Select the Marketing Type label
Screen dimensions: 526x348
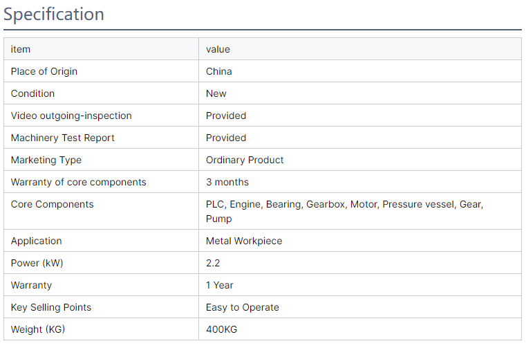(x=46, y=160)
